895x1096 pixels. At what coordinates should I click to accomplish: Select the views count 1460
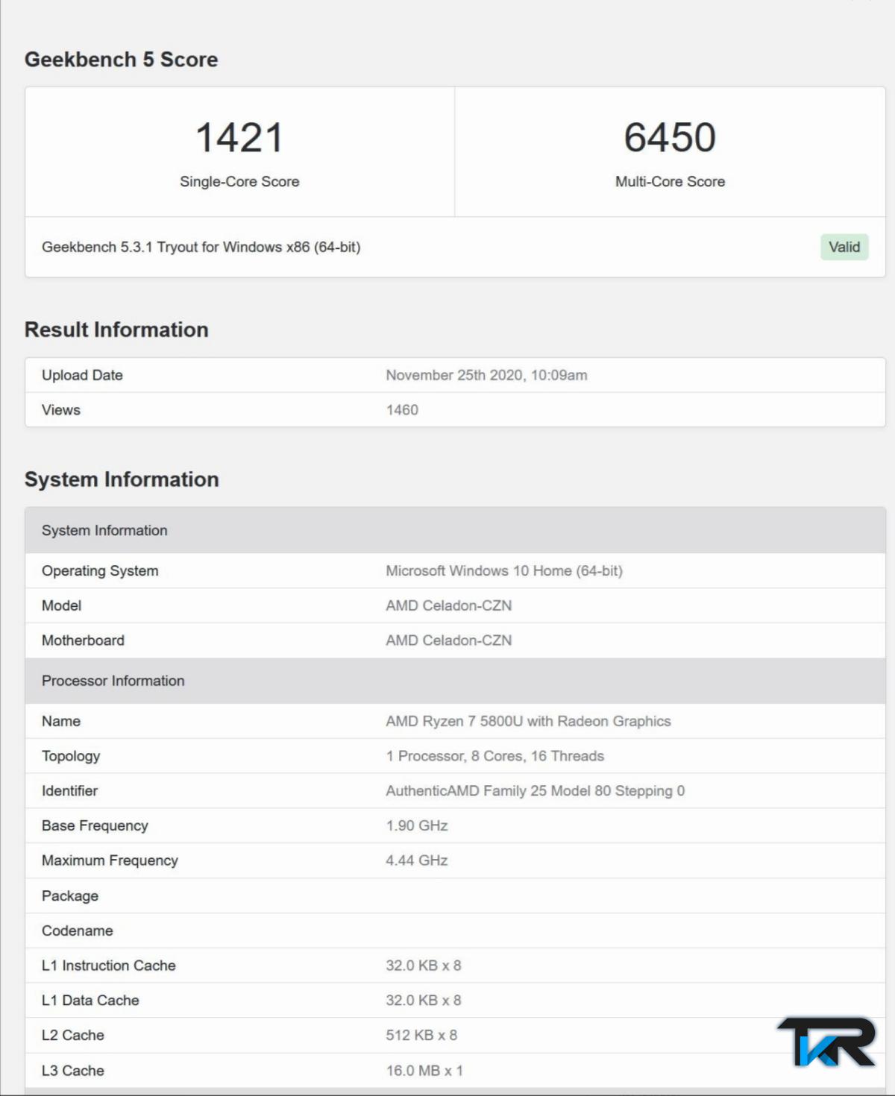[x=402, y=410]
